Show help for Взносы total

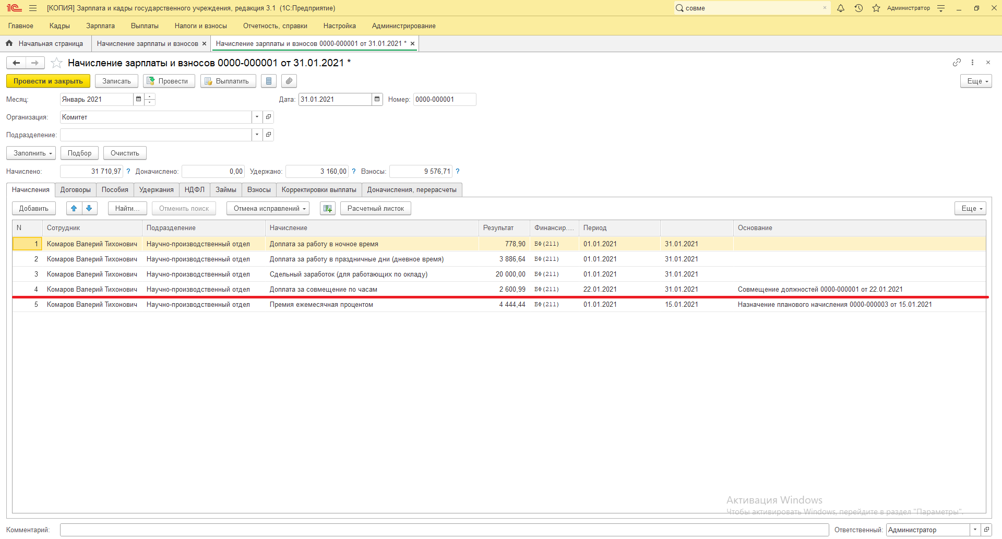(457, 171)
